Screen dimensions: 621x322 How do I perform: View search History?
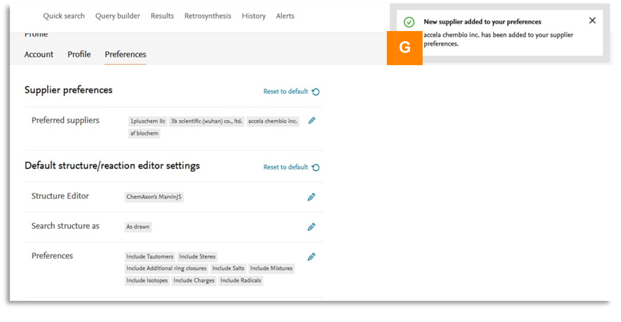pyautogui.click(x=254, y=16)
